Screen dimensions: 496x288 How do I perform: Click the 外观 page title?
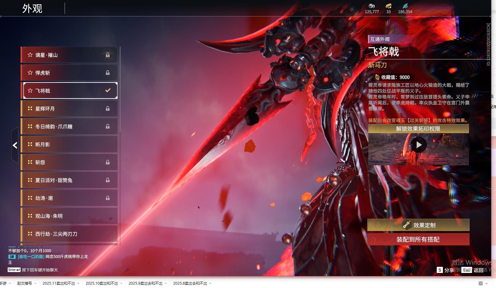(32, 9)
